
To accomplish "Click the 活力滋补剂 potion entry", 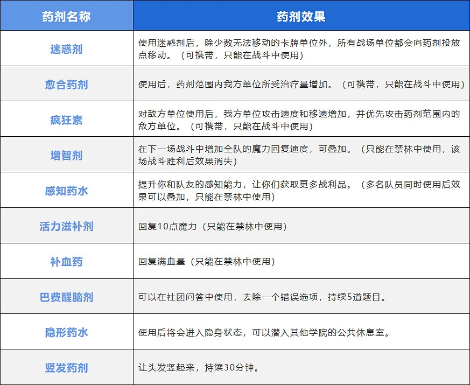I will coord(67,226).
